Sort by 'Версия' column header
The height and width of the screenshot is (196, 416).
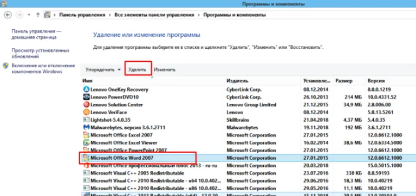coord(376,81)
